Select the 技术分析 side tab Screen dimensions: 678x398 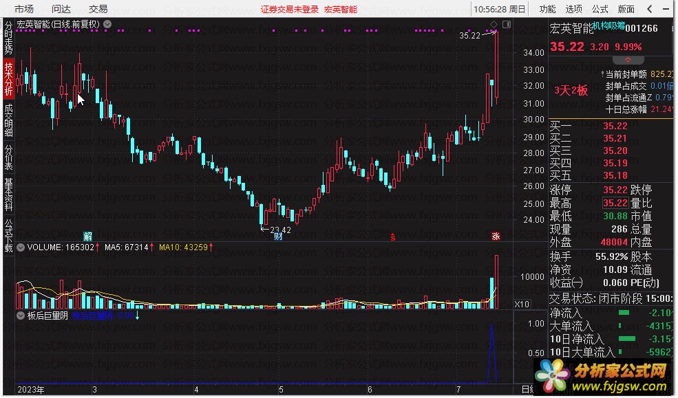[9, 78]
